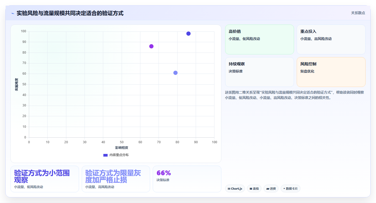Click the 66% stat value
The image size is (376, 203).
[x=164, y=173]
